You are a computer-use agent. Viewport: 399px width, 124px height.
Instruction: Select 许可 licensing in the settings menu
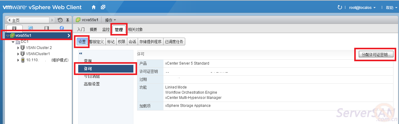106,69
